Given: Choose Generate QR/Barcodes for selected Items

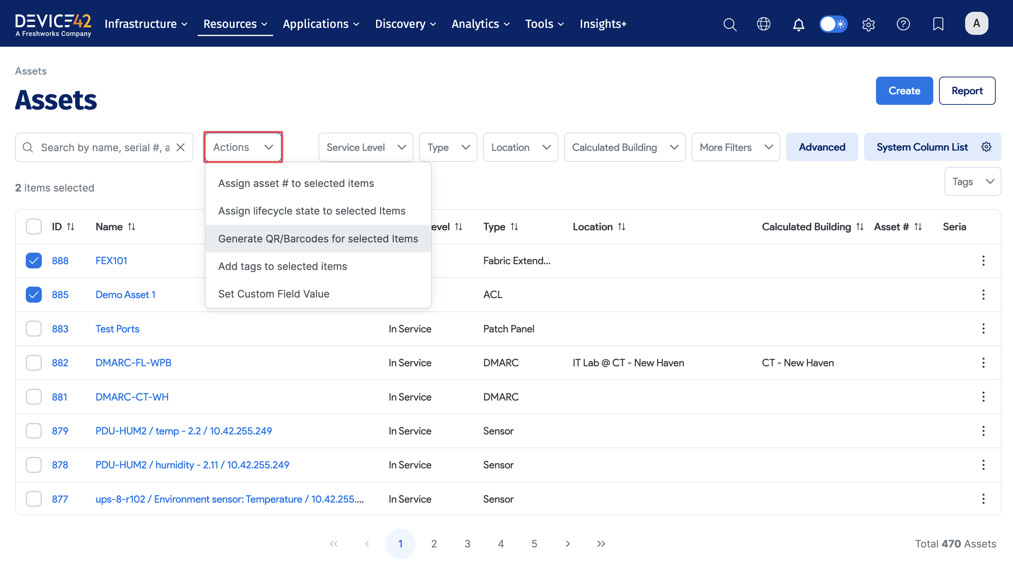Looking at the screenshot, I should (x=318, y=239).
